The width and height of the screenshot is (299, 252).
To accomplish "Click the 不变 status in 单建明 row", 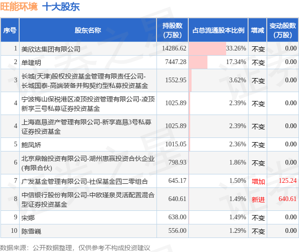I will 258,63.
